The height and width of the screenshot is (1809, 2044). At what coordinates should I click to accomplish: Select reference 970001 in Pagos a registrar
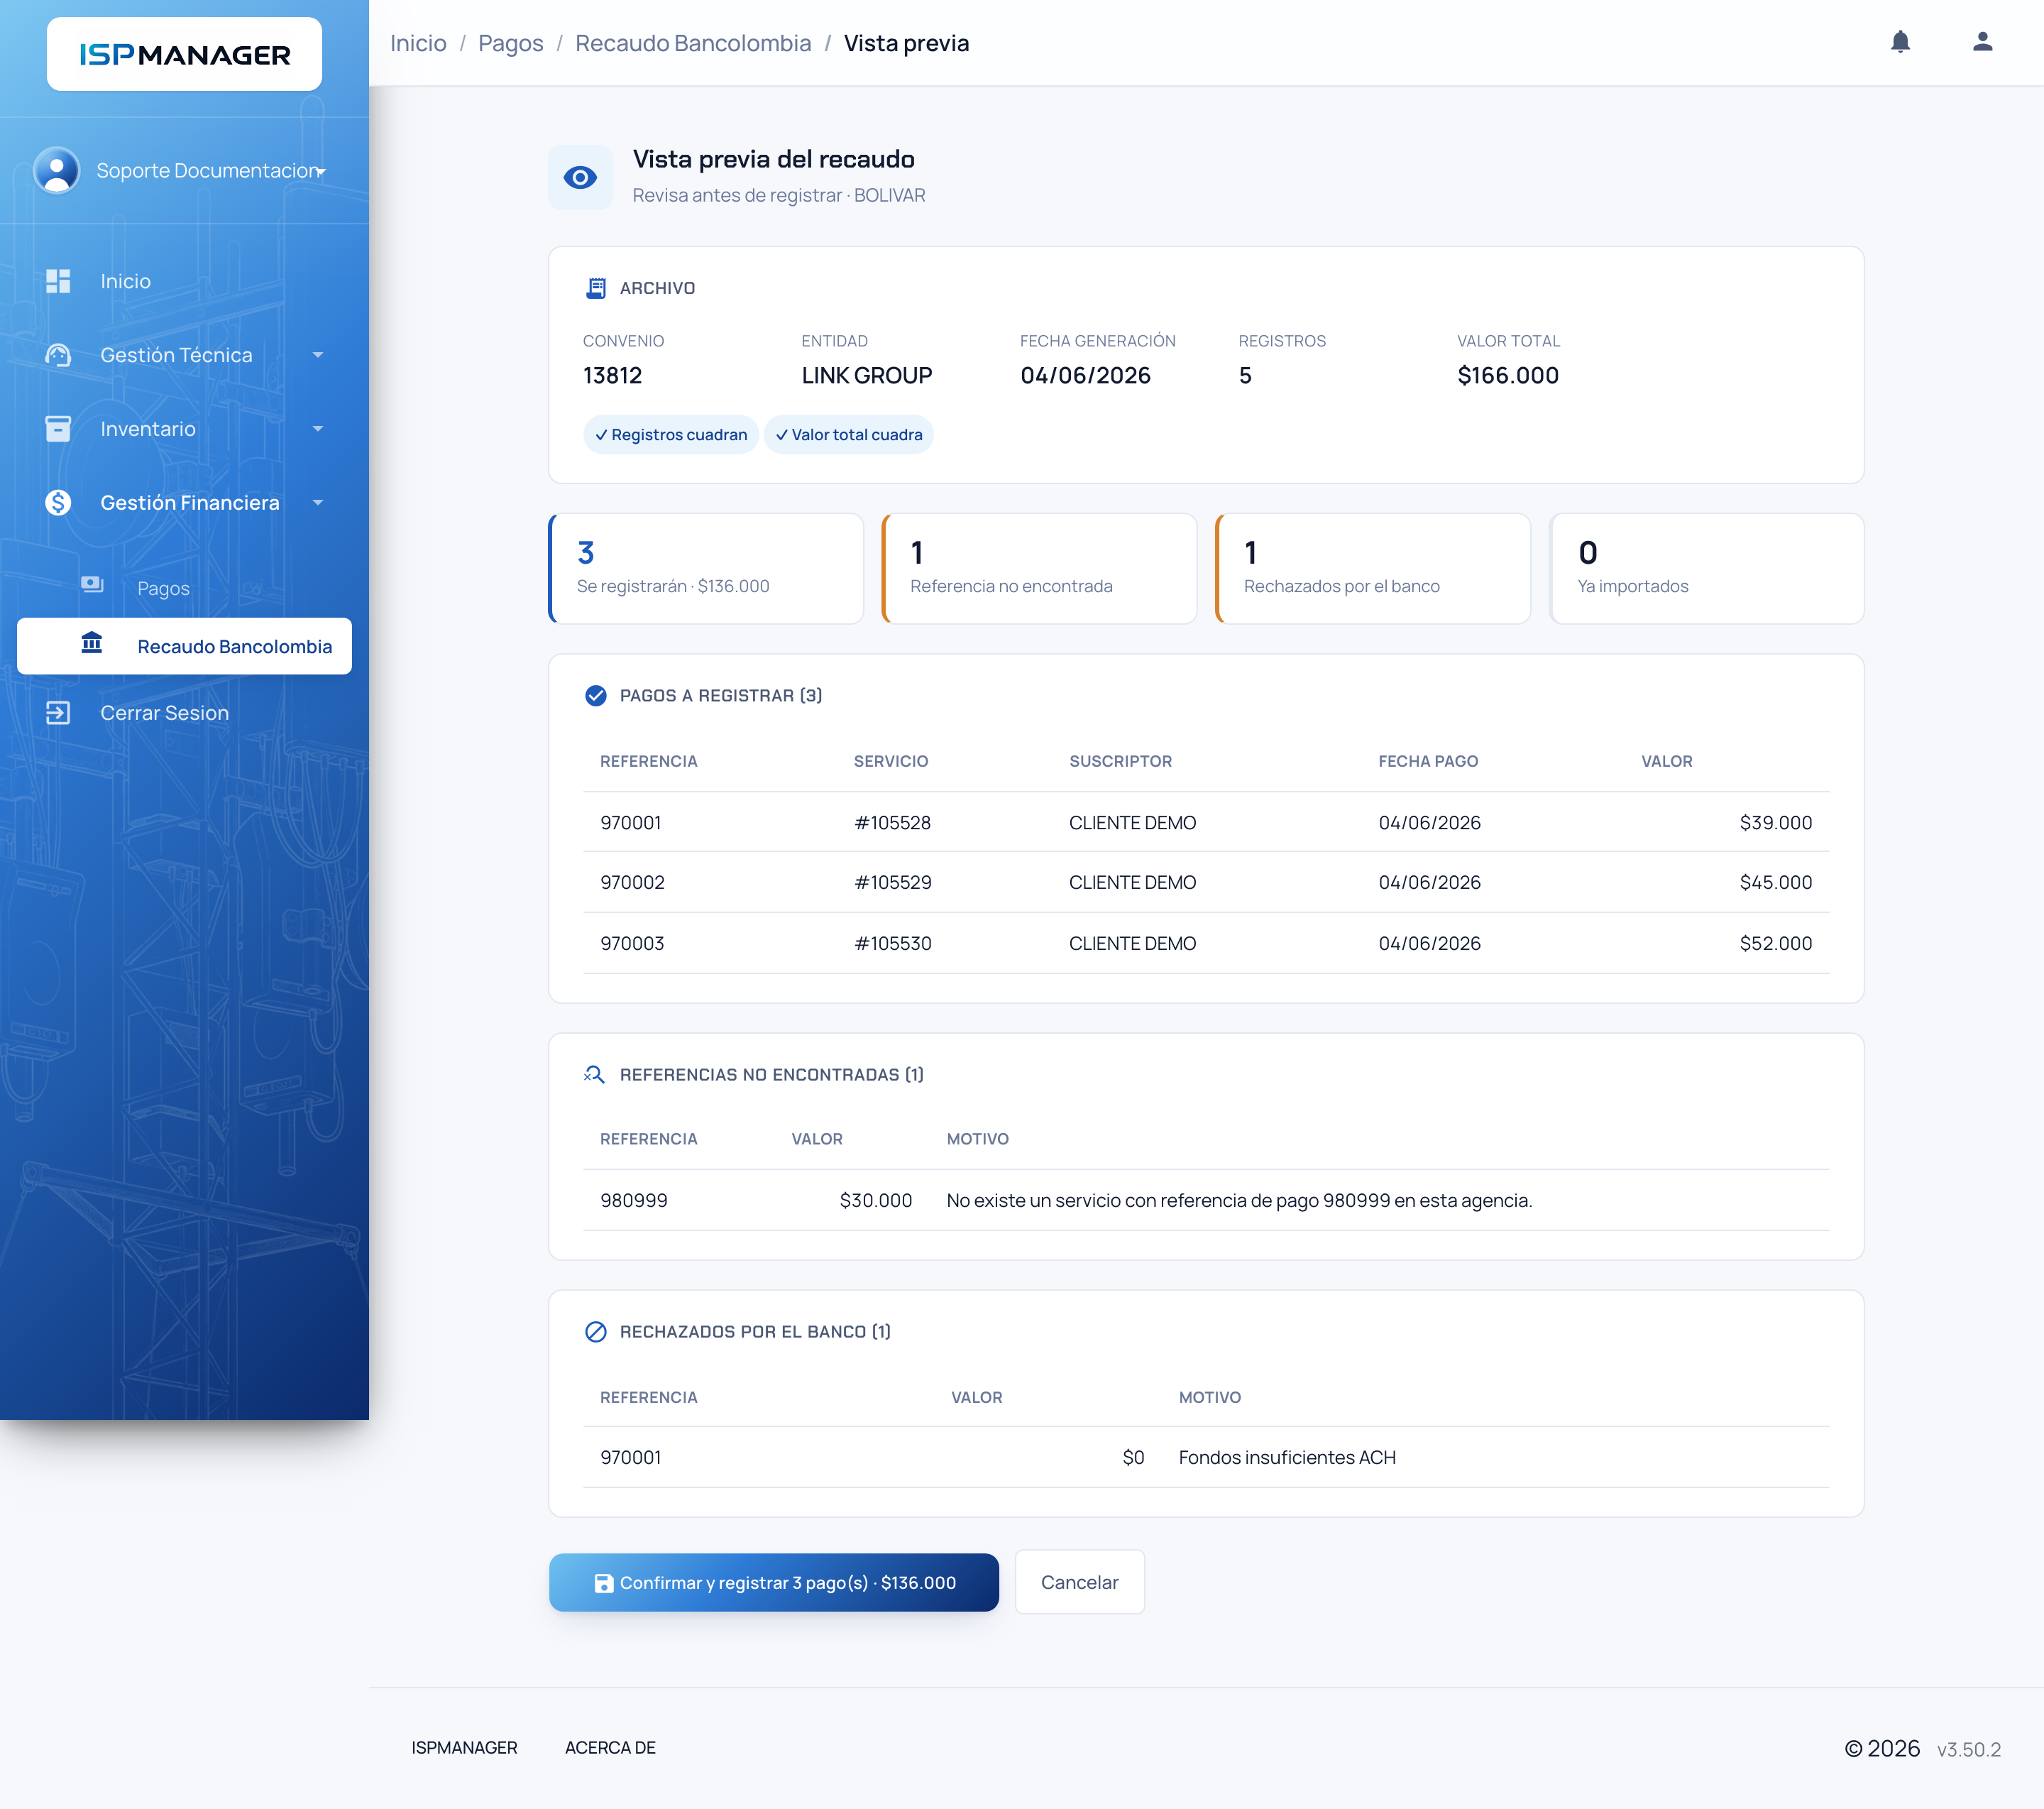pyautogui.click(x=631, y=822)
